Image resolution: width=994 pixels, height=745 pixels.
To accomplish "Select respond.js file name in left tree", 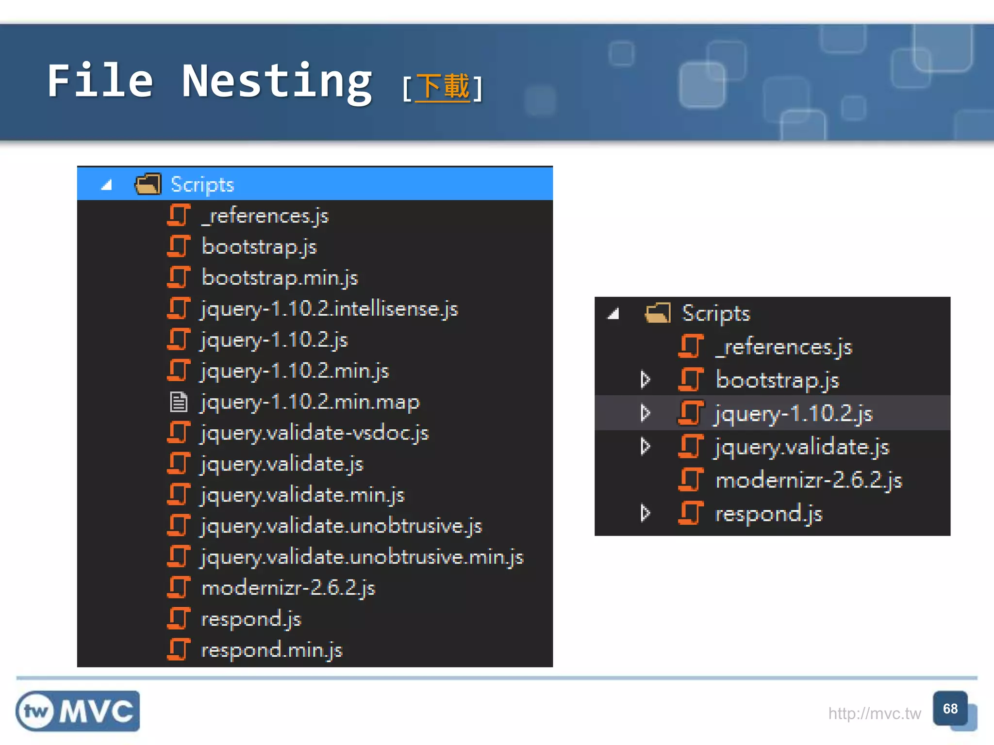I will click(251, 620).
